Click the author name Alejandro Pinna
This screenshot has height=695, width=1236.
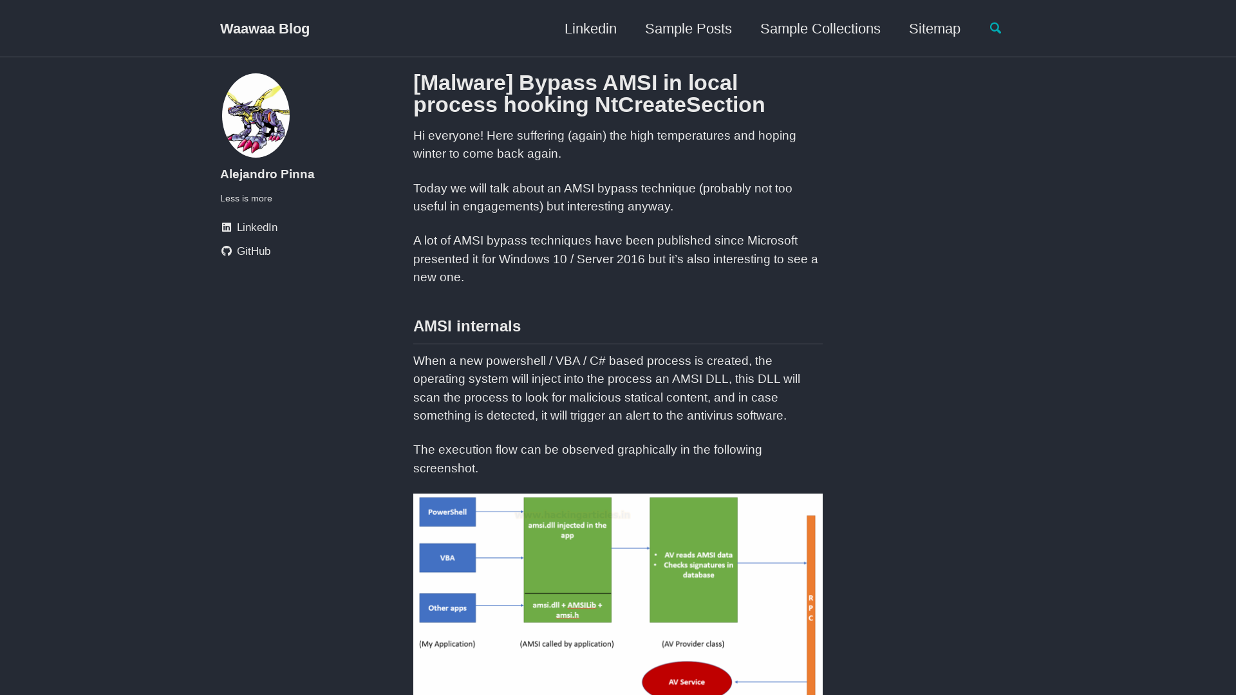(267, 174)
